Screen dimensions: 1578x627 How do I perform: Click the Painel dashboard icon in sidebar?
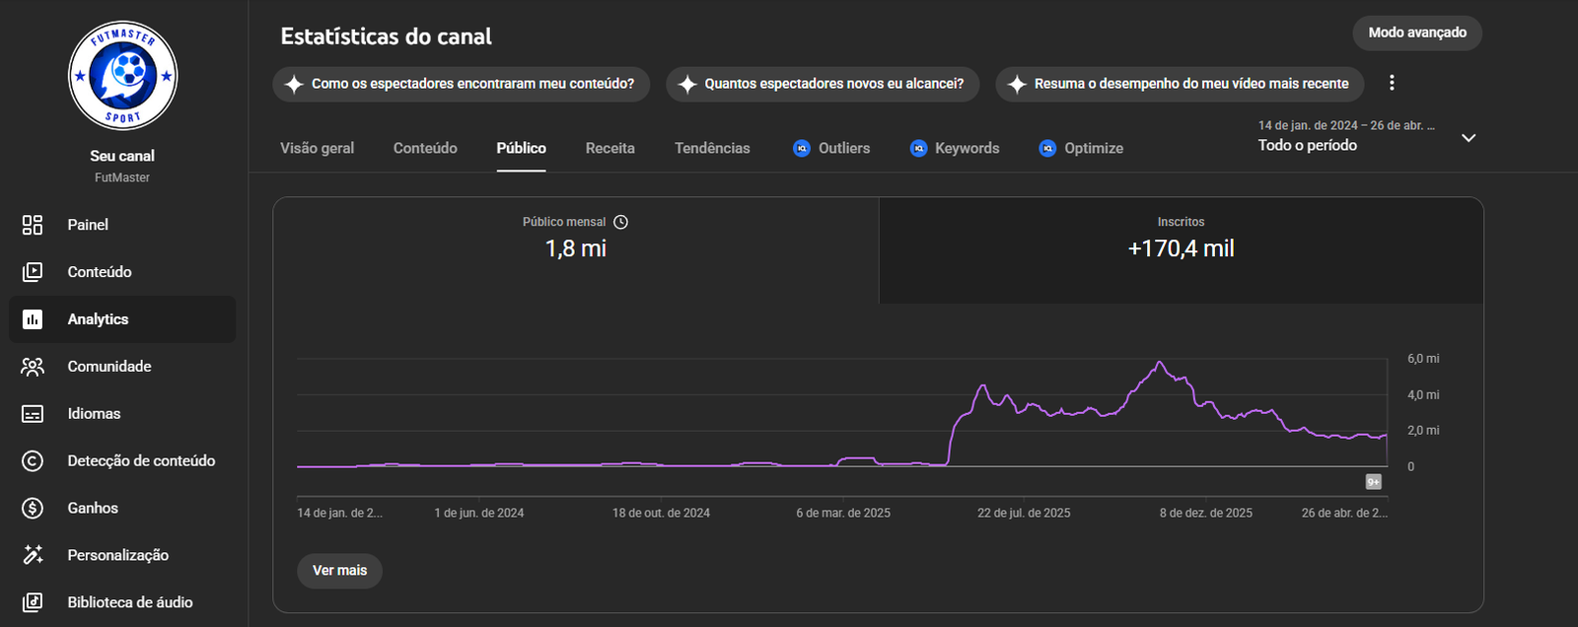click(33, 225)
